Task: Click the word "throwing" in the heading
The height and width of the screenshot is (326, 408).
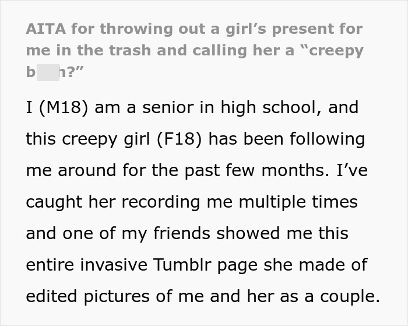Action: click(136, 29)
